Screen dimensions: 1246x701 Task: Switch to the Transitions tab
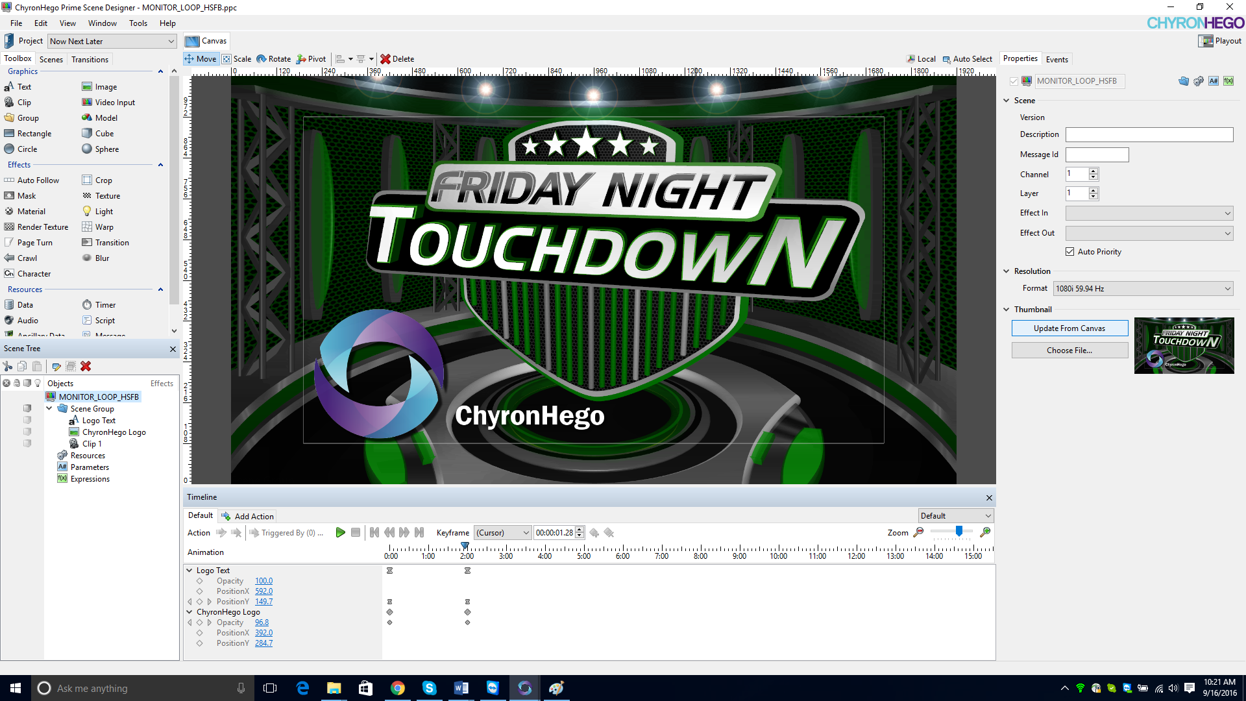click(90, 60)
